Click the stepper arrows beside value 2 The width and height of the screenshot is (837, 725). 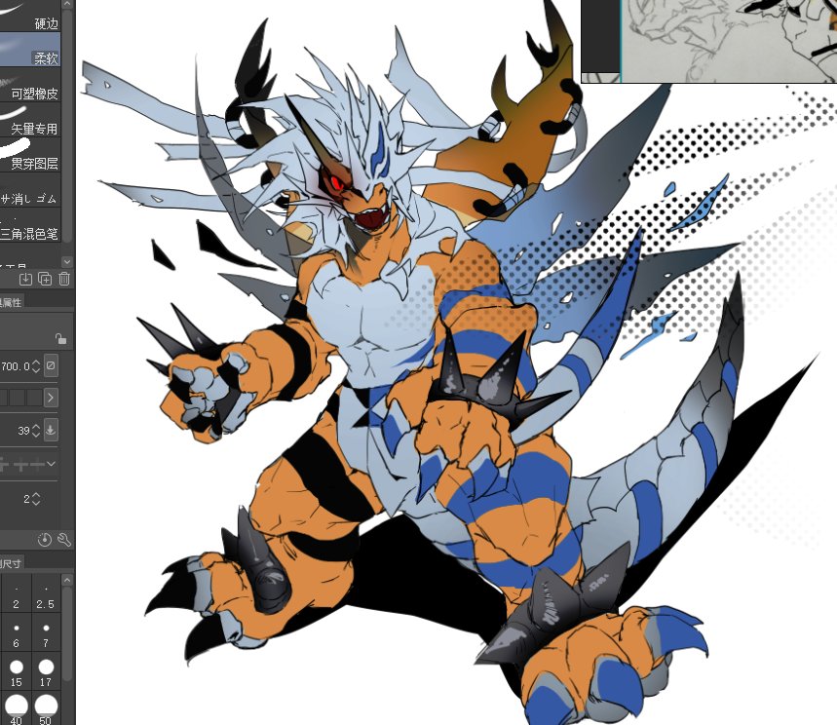click(36, 499)
